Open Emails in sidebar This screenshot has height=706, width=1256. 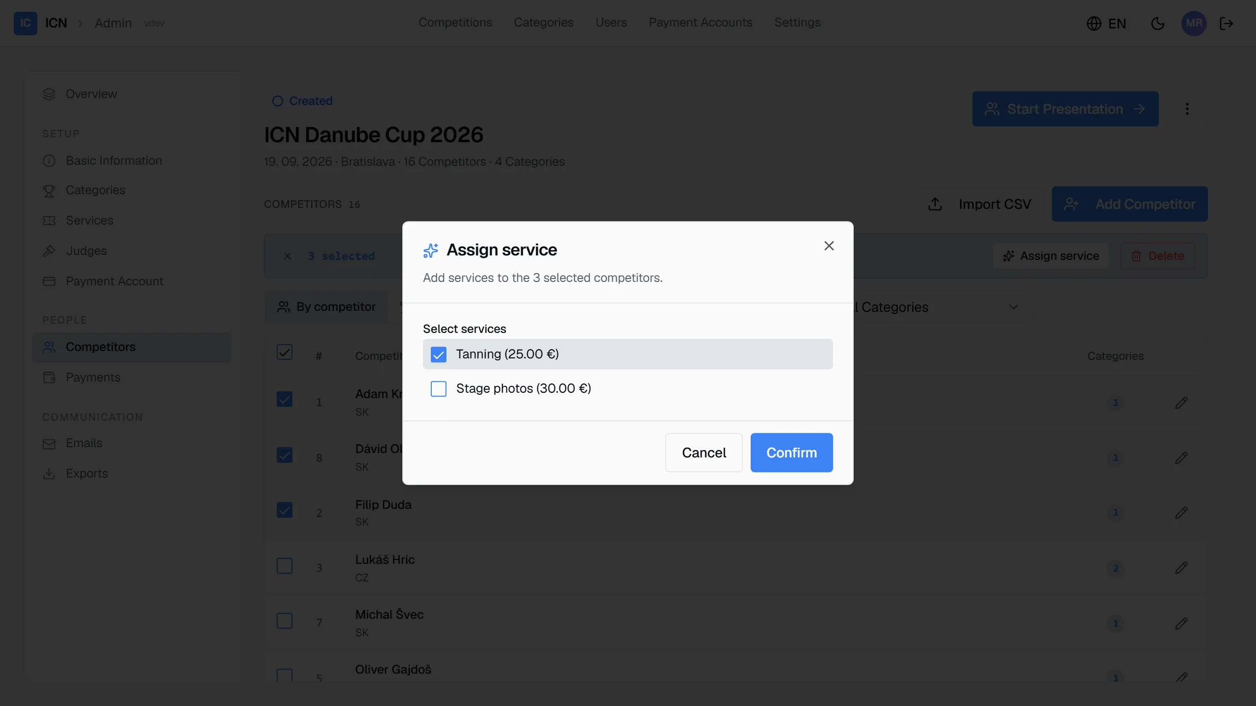click(x=131, y=443)
